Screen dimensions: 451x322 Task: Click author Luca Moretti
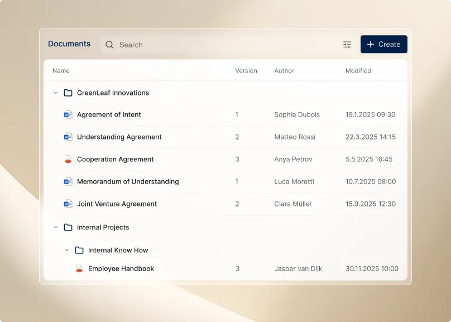(x=294, y=181)
